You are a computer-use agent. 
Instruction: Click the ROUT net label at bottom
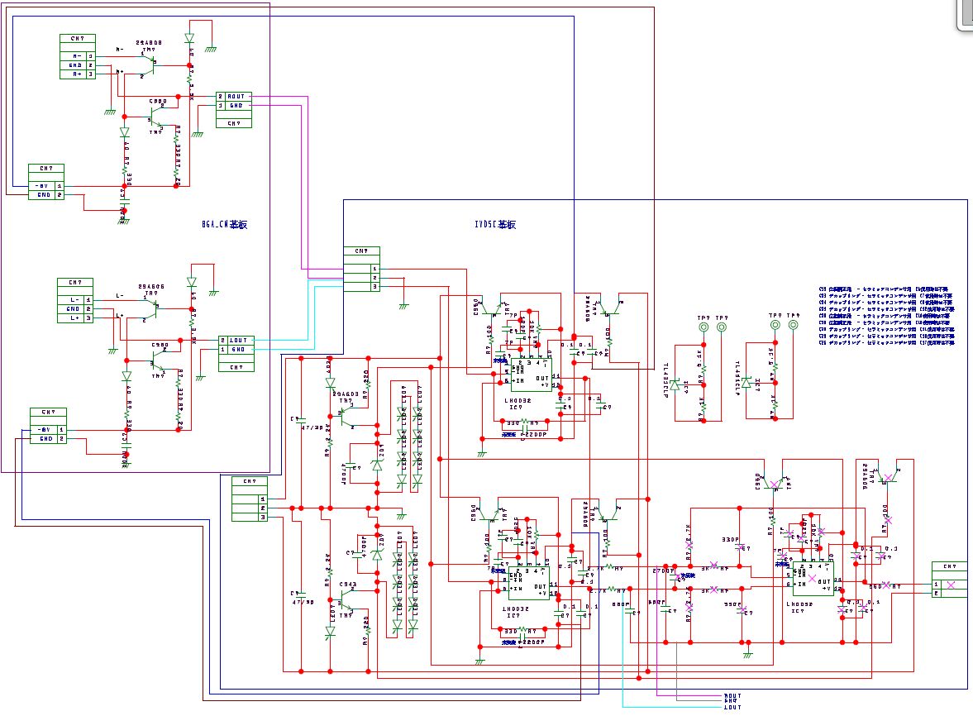click(731, 696)
